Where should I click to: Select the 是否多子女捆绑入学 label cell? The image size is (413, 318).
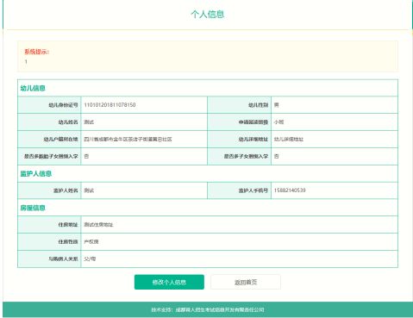(x=240, y=156)
